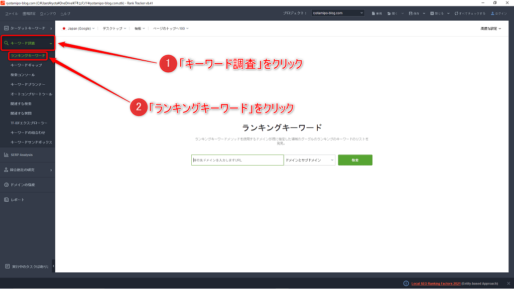
Task: Click the info icon in the bottom notification bar
Action: 406,283
